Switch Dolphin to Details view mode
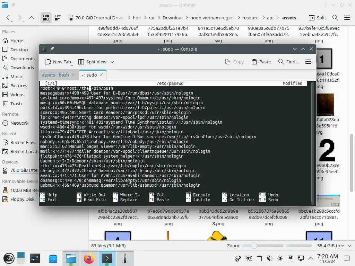 pyautogui.click(x=70, y=18)
